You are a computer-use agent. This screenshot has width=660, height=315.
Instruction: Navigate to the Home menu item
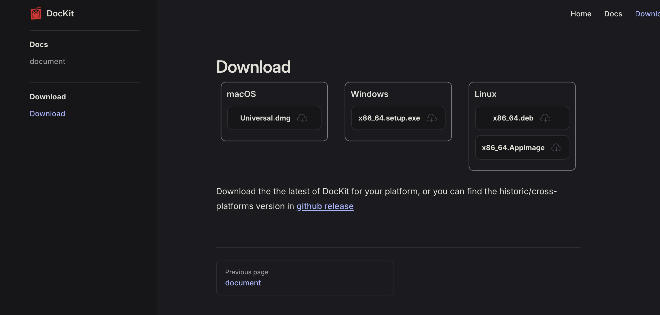tap(581, 14)
